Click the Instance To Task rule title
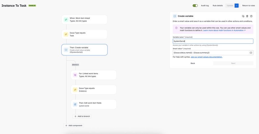This screenshot has height=134, width=259. pos(14,6)
